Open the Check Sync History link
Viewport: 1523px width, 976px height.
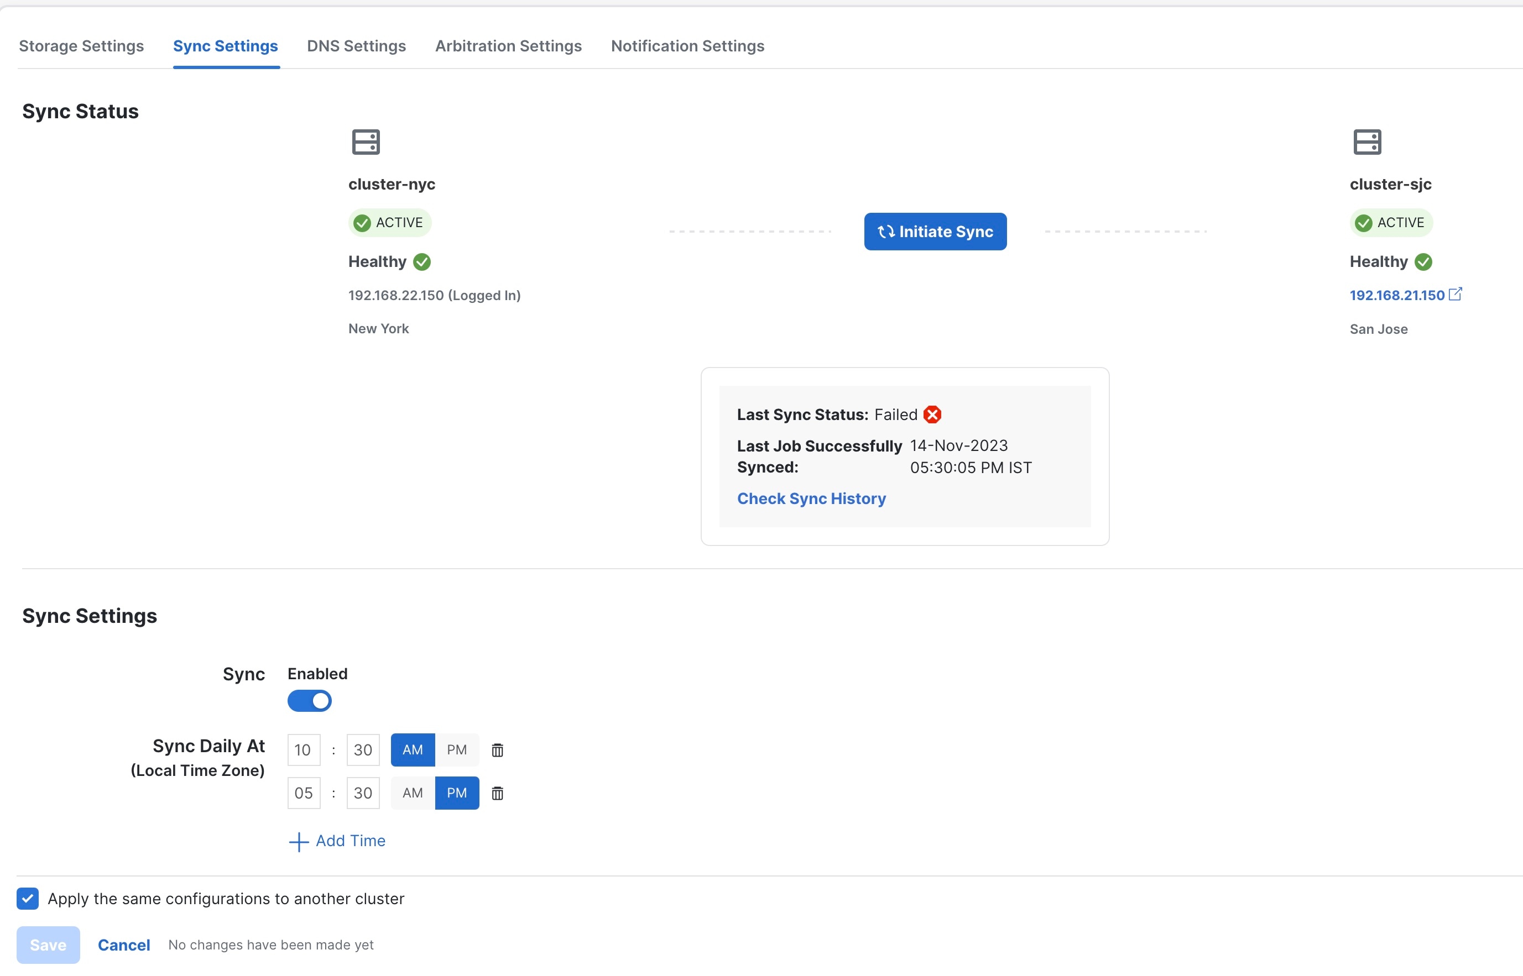(811, 499)
